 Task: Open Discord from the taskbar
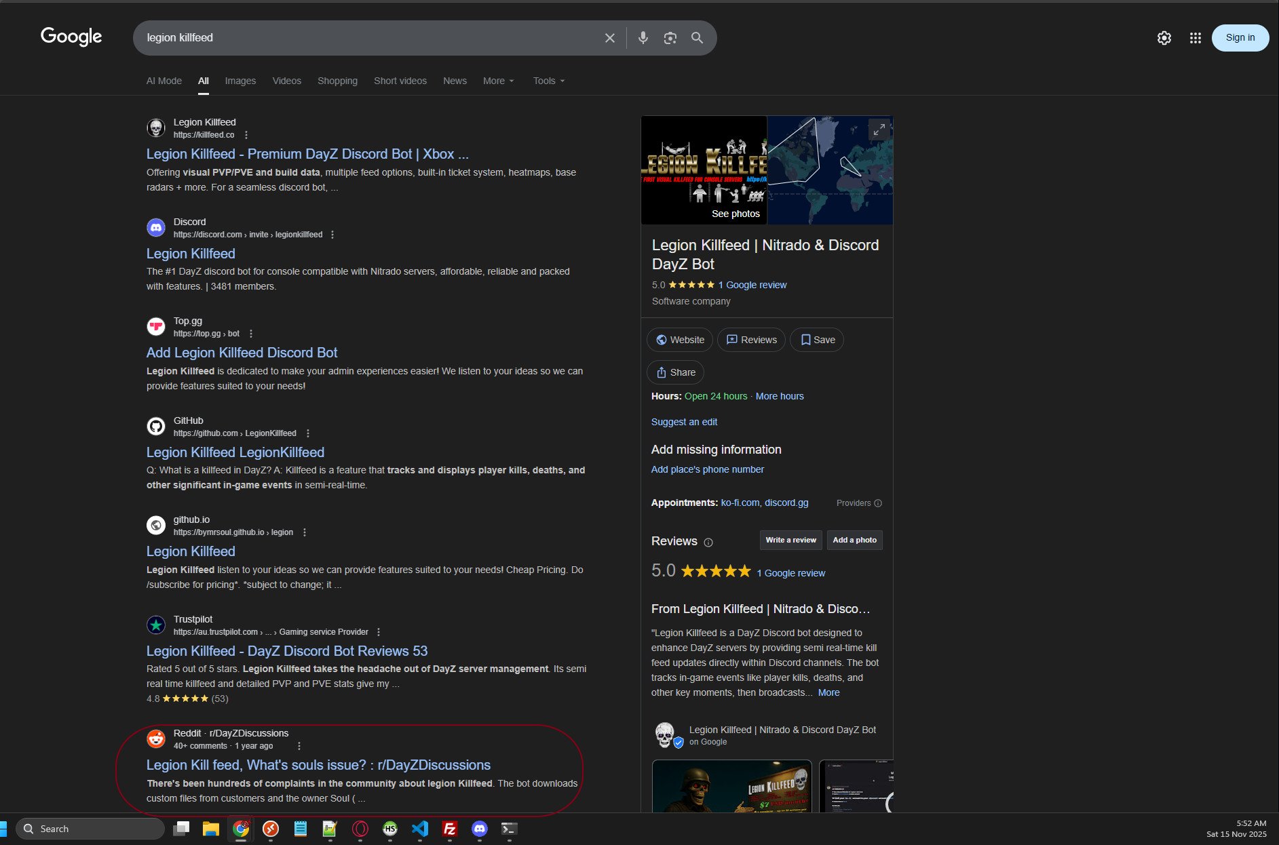[480, 829]
